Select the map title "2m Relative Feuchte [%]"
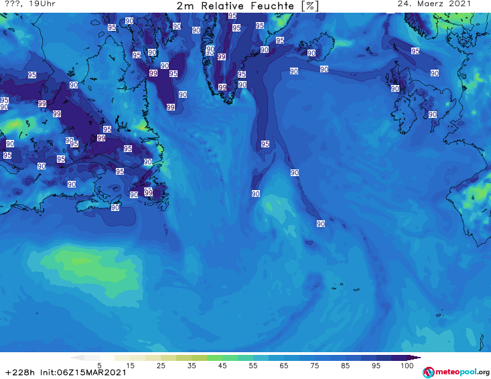Screen dimensions: 491x379 point(248,6)
